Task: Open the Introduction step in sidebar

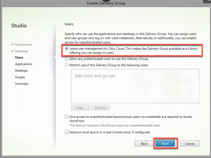Action: point(24,45)
